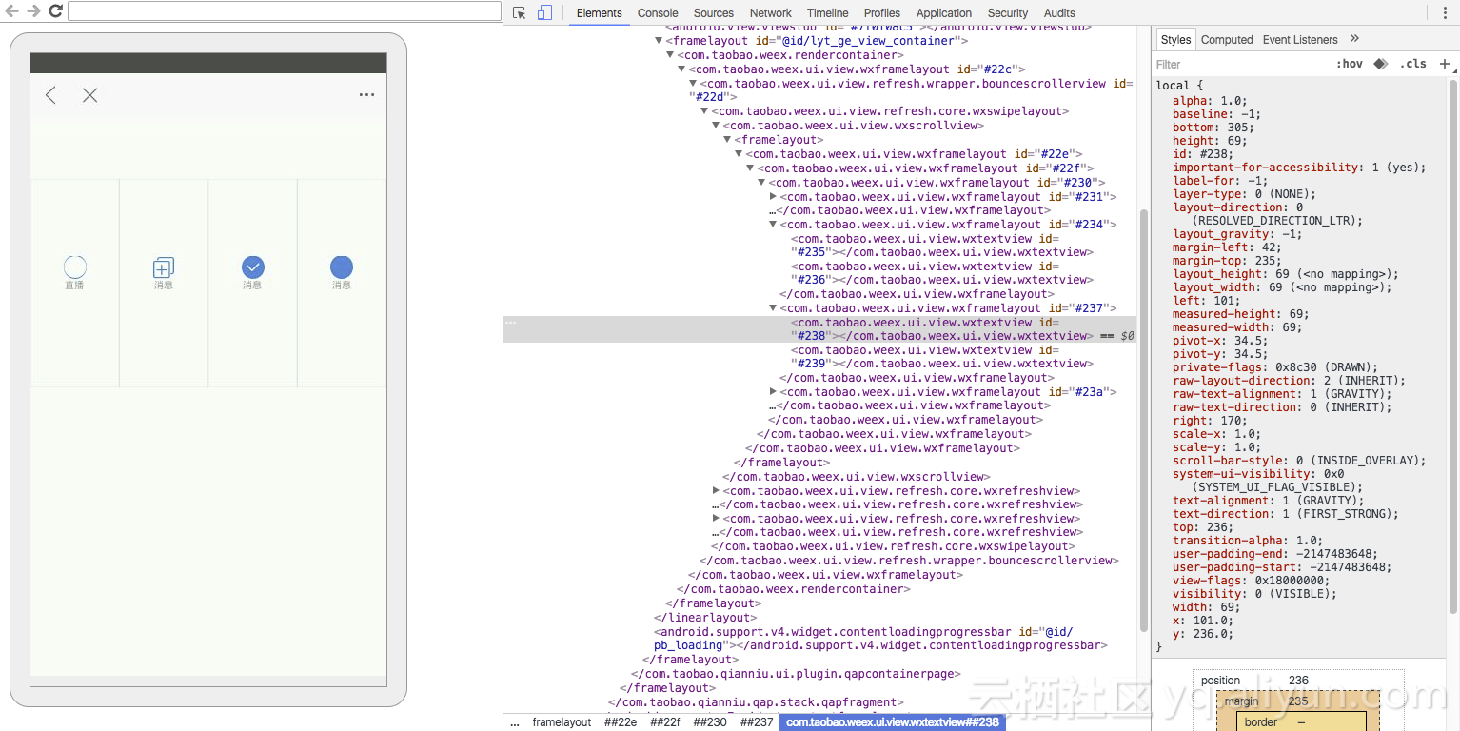Click the ##22e breadcrumb
The height and width of the screenshot is (731, 1460).
click(621, 722)
